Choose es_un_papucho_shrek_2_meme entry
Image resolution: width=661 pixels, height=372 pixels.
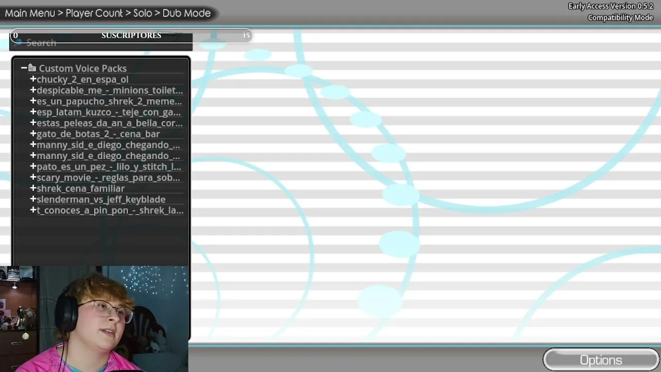coord(109,101)
